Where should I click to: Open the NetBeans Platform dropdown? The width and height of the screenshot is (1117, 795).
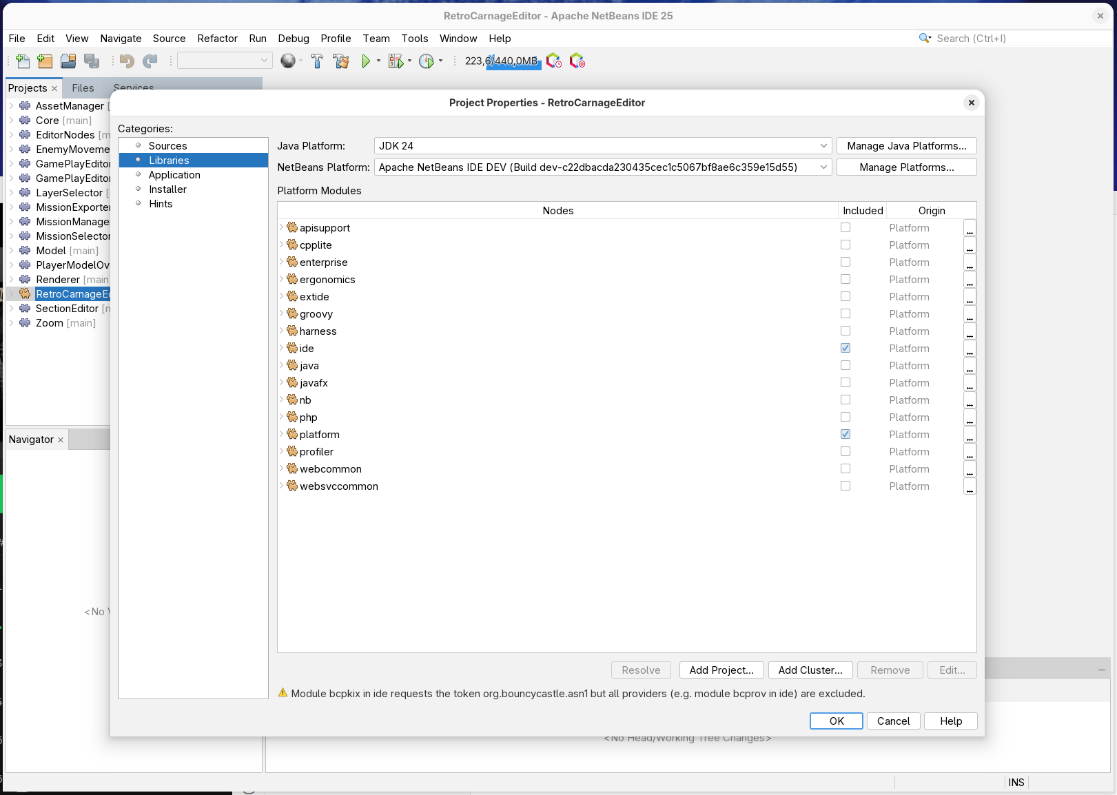tap(603, 167)
